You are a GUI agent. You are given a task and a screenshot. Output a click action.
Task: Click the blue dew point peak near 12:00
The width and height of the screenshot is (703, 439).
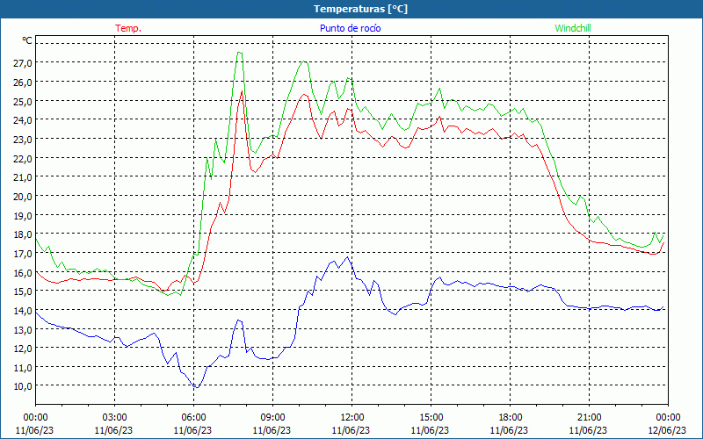pos(347,257)
